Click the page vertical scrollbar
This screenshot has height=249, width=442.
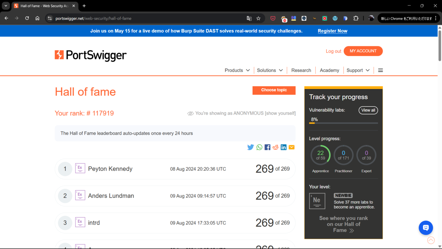(x=439, y=45)
